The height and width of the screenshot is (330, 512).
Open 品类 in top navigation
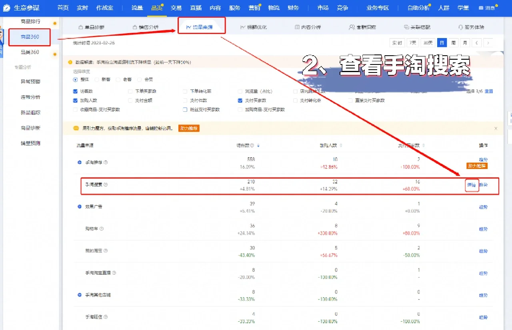[157, 8]
